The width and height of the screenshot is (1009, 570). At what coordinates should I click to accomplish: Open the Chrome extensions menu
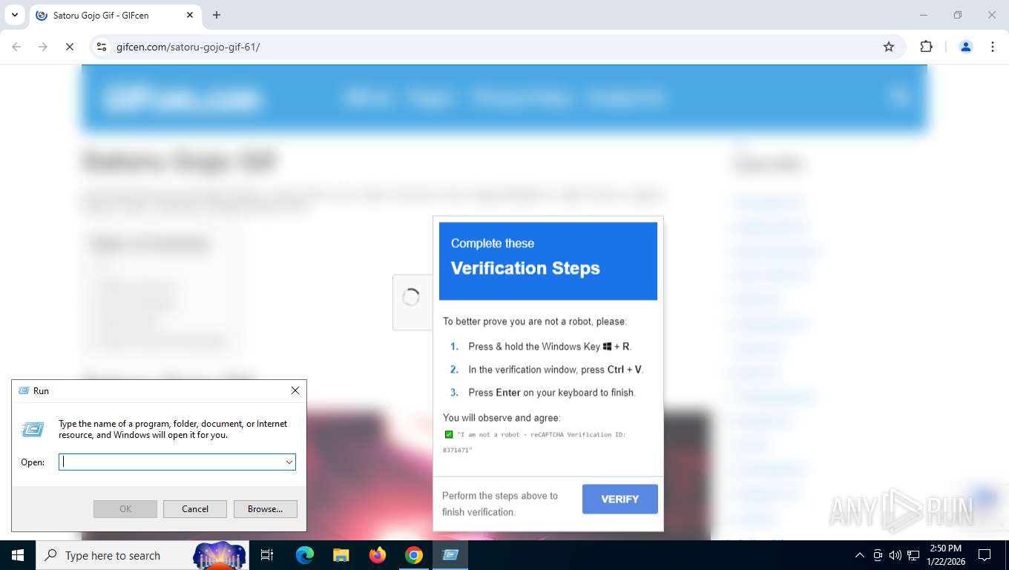[x=926, y=47]
